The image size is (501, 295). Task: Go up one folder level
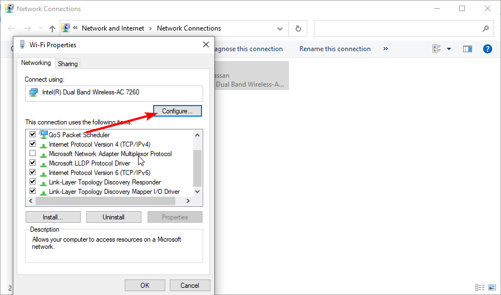52,28
